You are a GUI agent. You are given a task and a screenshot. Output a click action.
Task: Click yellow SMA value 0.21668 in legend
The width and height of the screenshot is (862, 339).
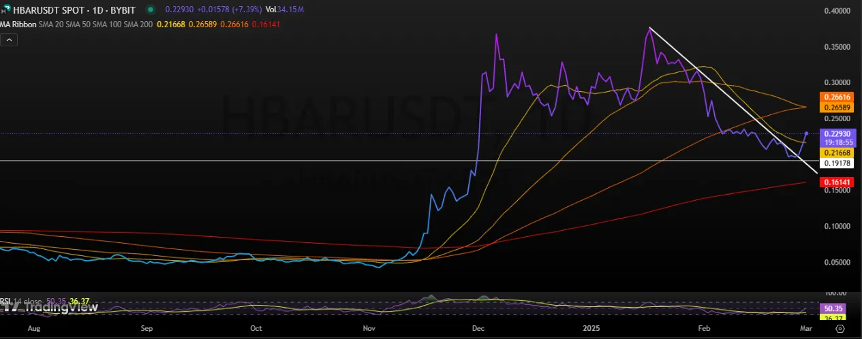coord(170,25)
